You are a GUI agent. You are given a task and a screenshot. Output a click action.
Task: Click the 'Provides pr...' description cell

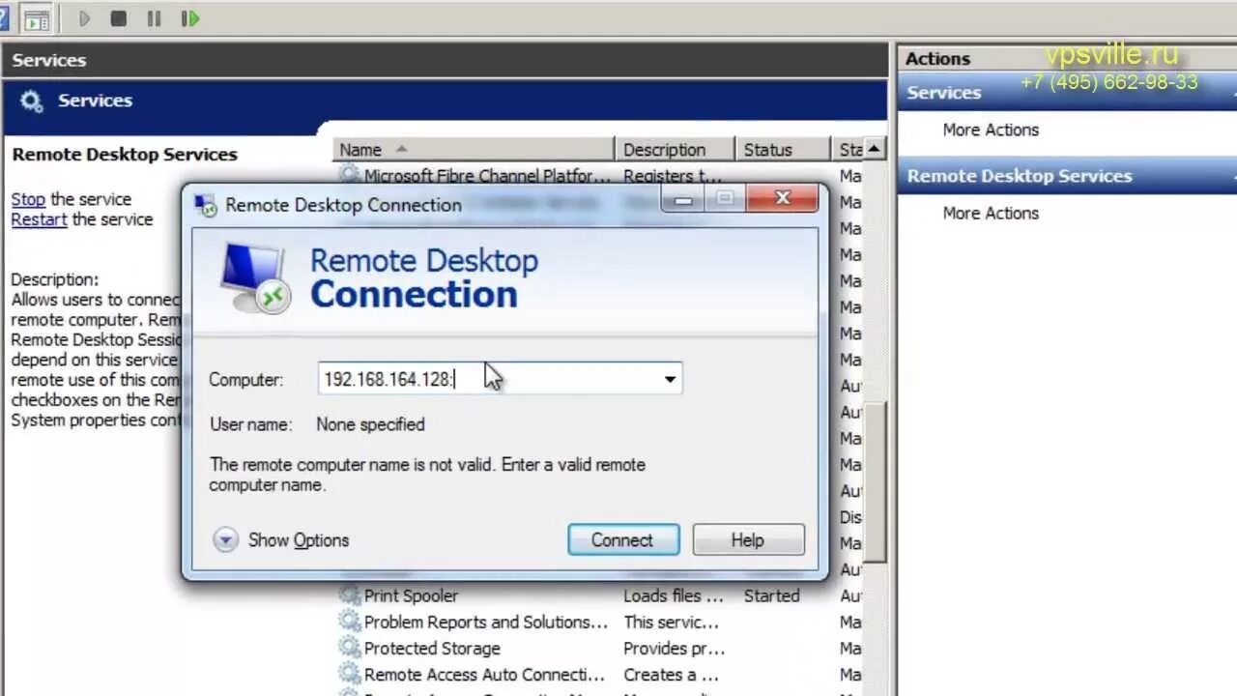click(674, 648)
